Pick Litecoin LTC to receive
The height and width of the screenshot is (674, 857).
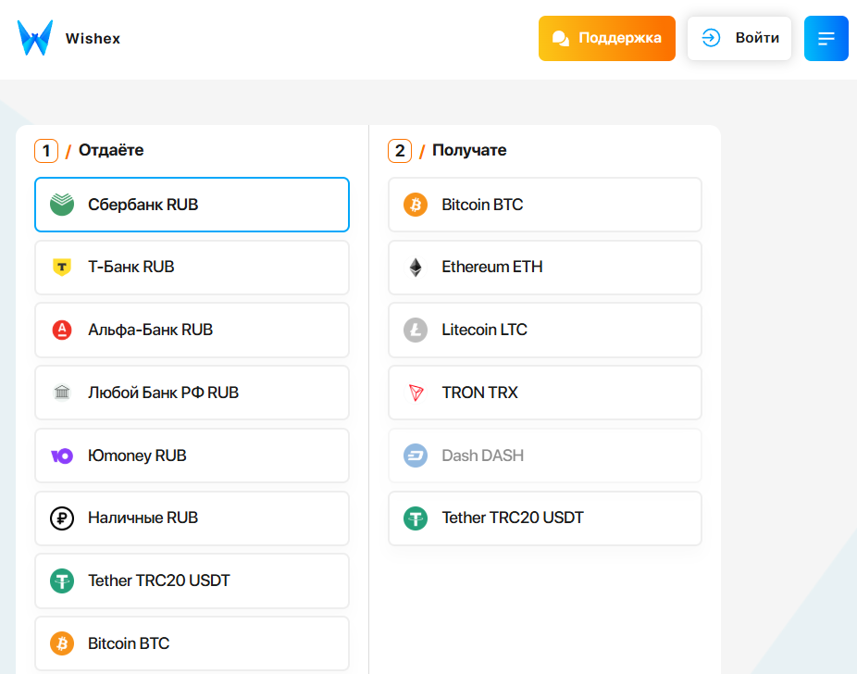pos(545,330)
